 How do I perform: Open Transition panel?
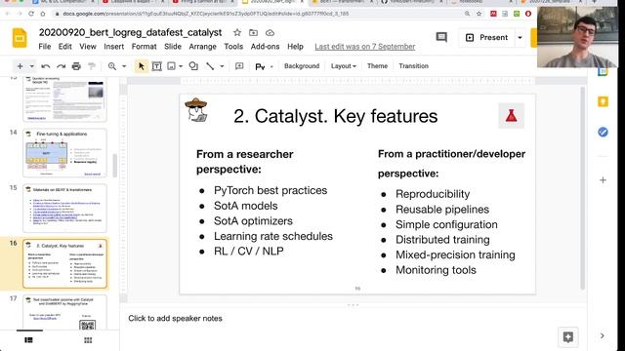click(413, 66)
